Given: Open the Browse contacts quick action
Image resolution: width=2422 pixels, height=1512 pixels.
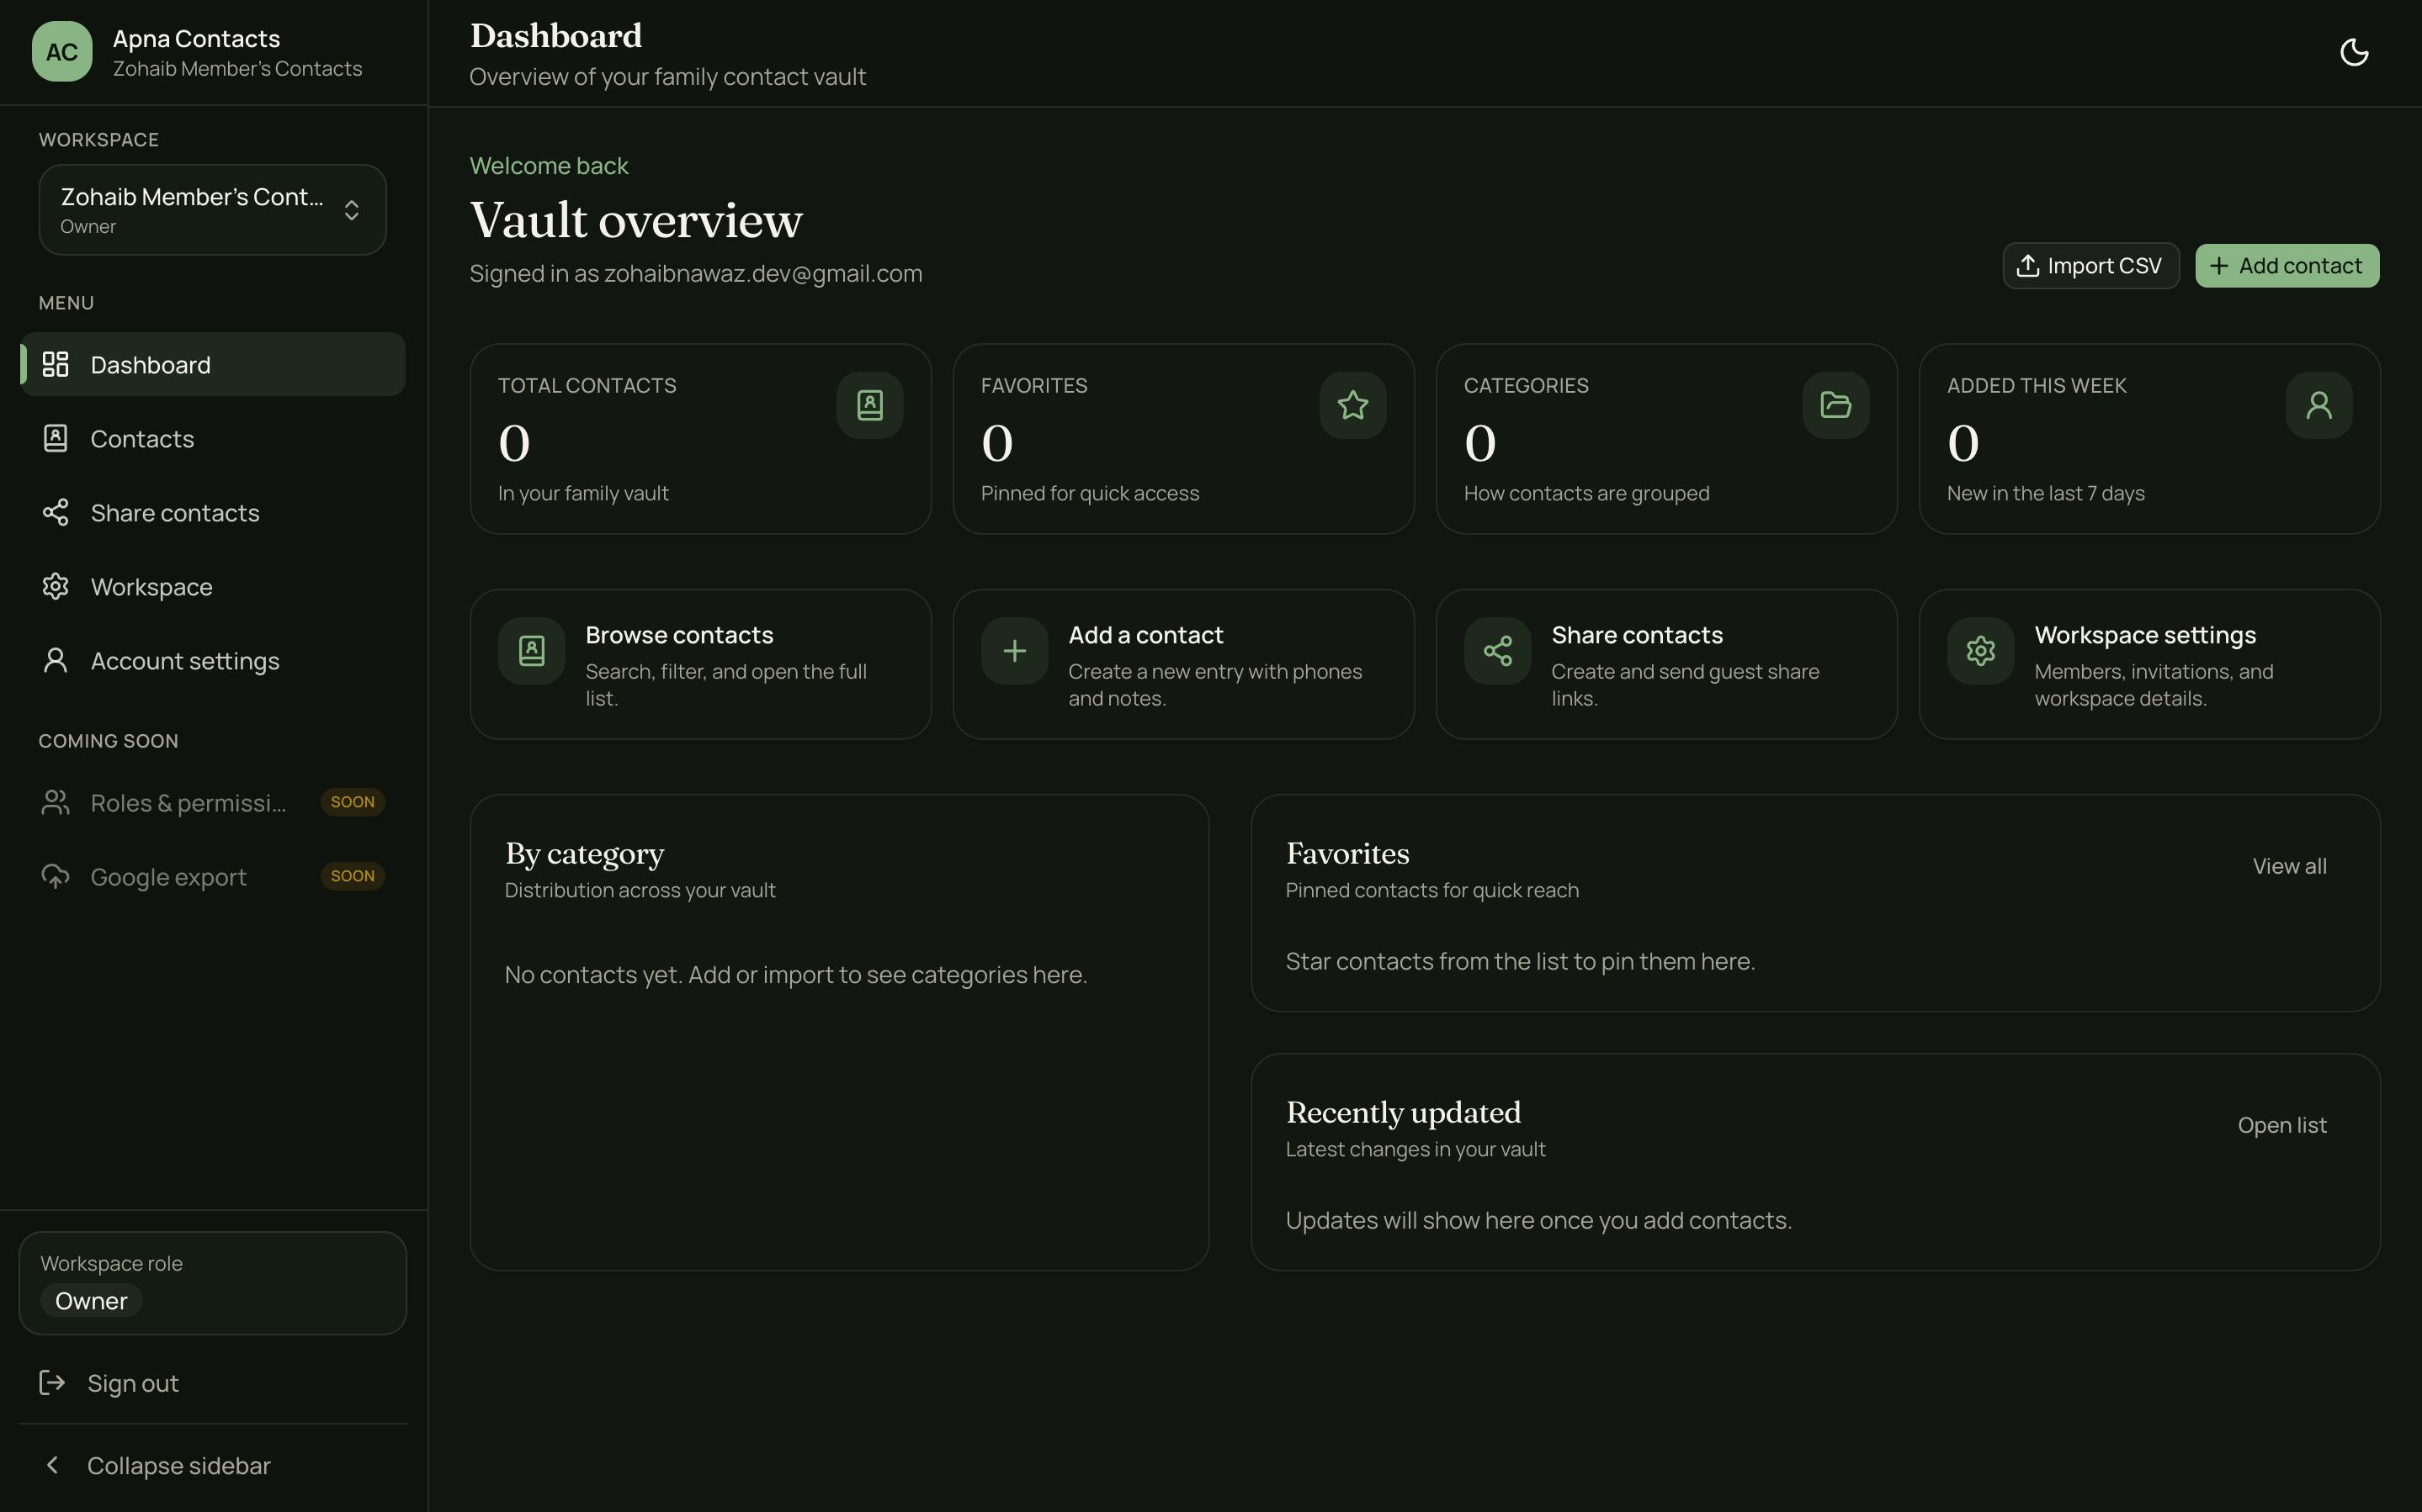Looking at the screenshot, I should coord(700,664).
